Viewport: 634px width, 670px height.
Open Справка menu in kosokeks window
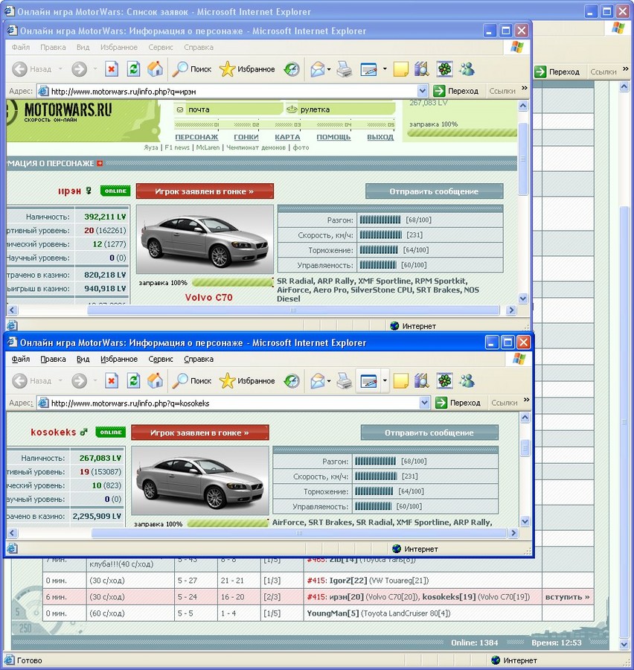pos(199,359)
